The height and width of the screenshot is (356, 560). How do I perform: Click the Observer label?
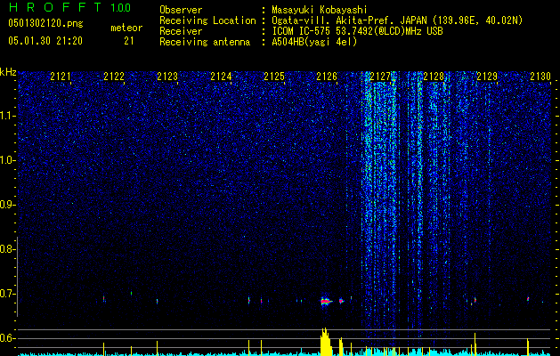181,10
